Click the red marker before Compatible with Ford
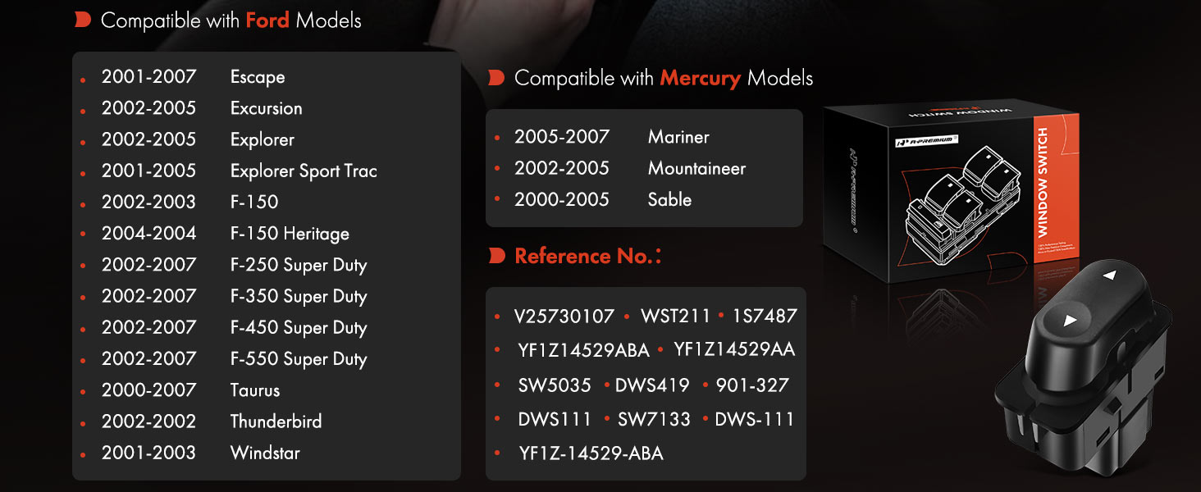Viewport: 1201px width, 492px height. pos(82,20)
